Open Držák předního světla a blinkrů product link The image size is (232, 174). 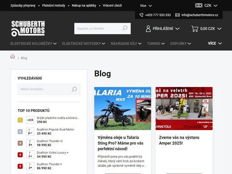(x=58, y=118)
